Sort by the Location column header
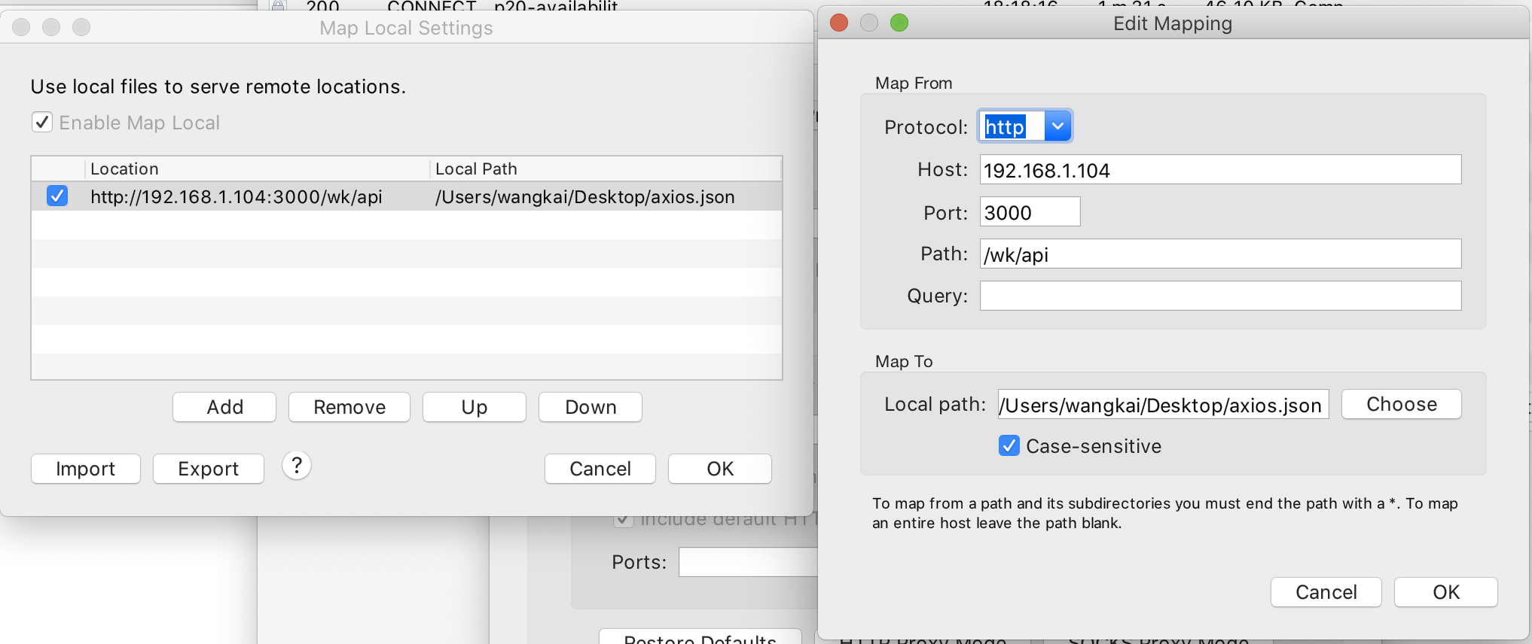This screenshot has width=1532, height=644. pos(256,169)
